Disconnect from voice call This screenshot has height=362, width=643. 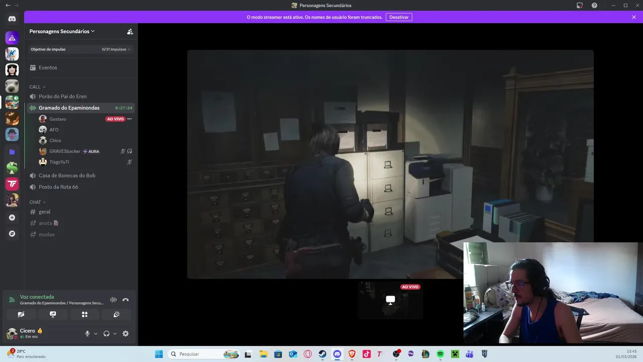coord(126,300)
